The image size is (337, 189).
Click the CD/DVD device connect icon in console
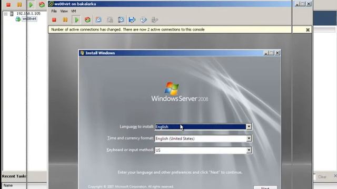143,20
